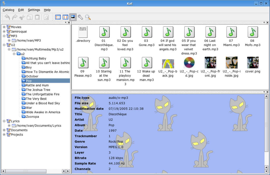Click the Cut scissors icon

coord(22,17)
